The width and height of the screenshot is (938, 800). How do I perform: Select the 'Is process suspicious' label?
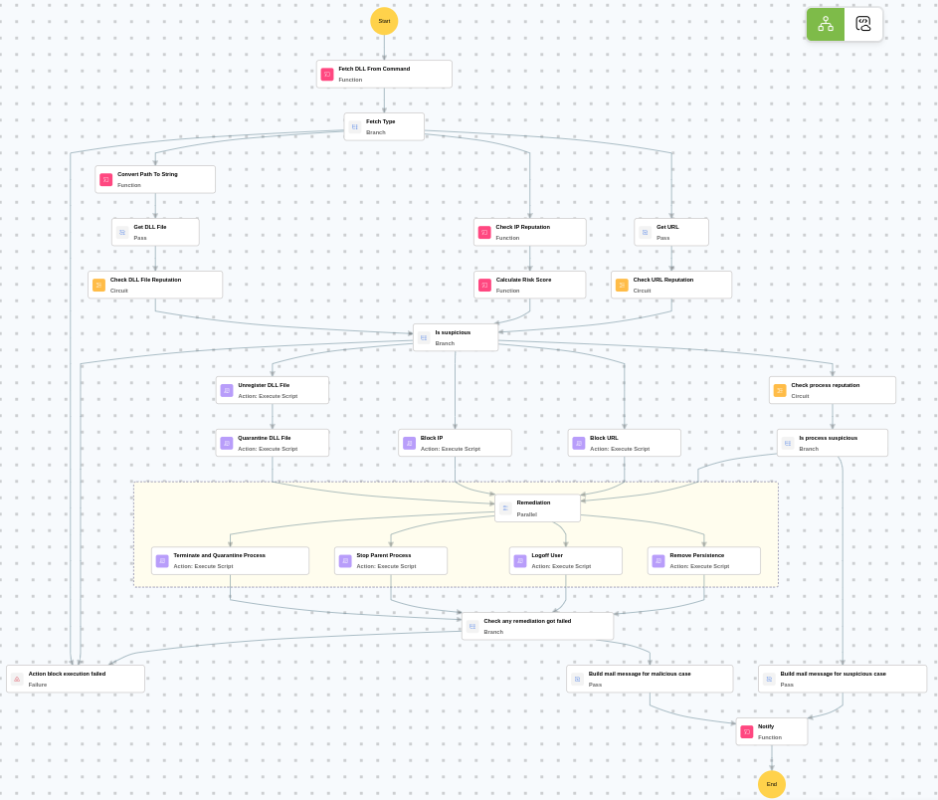pyautogui.click(x=829, y=438)
